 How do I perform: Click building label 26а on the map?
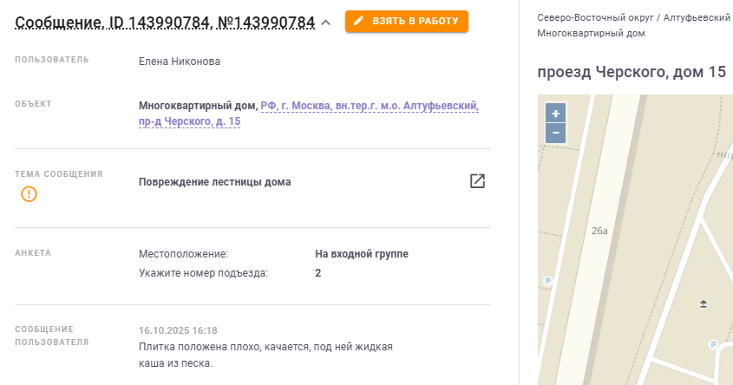[599, 231]
